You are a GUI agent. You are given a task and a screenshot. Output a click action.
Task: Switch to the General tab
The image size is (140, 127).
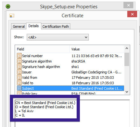19,26
